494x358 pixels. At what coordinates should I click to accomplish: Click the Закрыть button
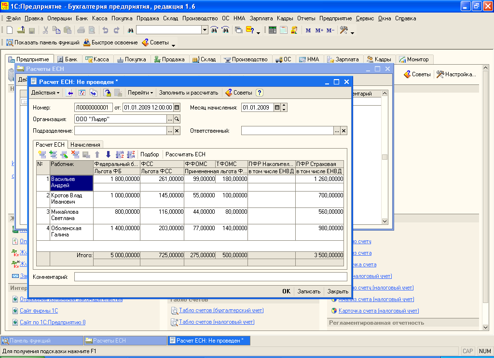pyautogui.click(x=338, y=291)
